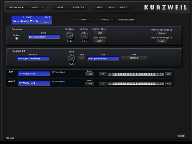
Task: Open Layer 1 keymap 57 Wurly Hard
Action: (x=34, y=74)
